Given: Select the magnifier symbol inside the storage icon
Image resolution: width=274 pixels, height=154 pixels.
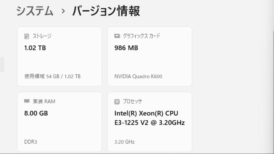Looking at the screenshot, I should [x=26, y=36].
